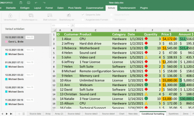This screenshot has width=194, height=116.
Task: Click the red diamond icon in row 2
Action: (146, 39)
